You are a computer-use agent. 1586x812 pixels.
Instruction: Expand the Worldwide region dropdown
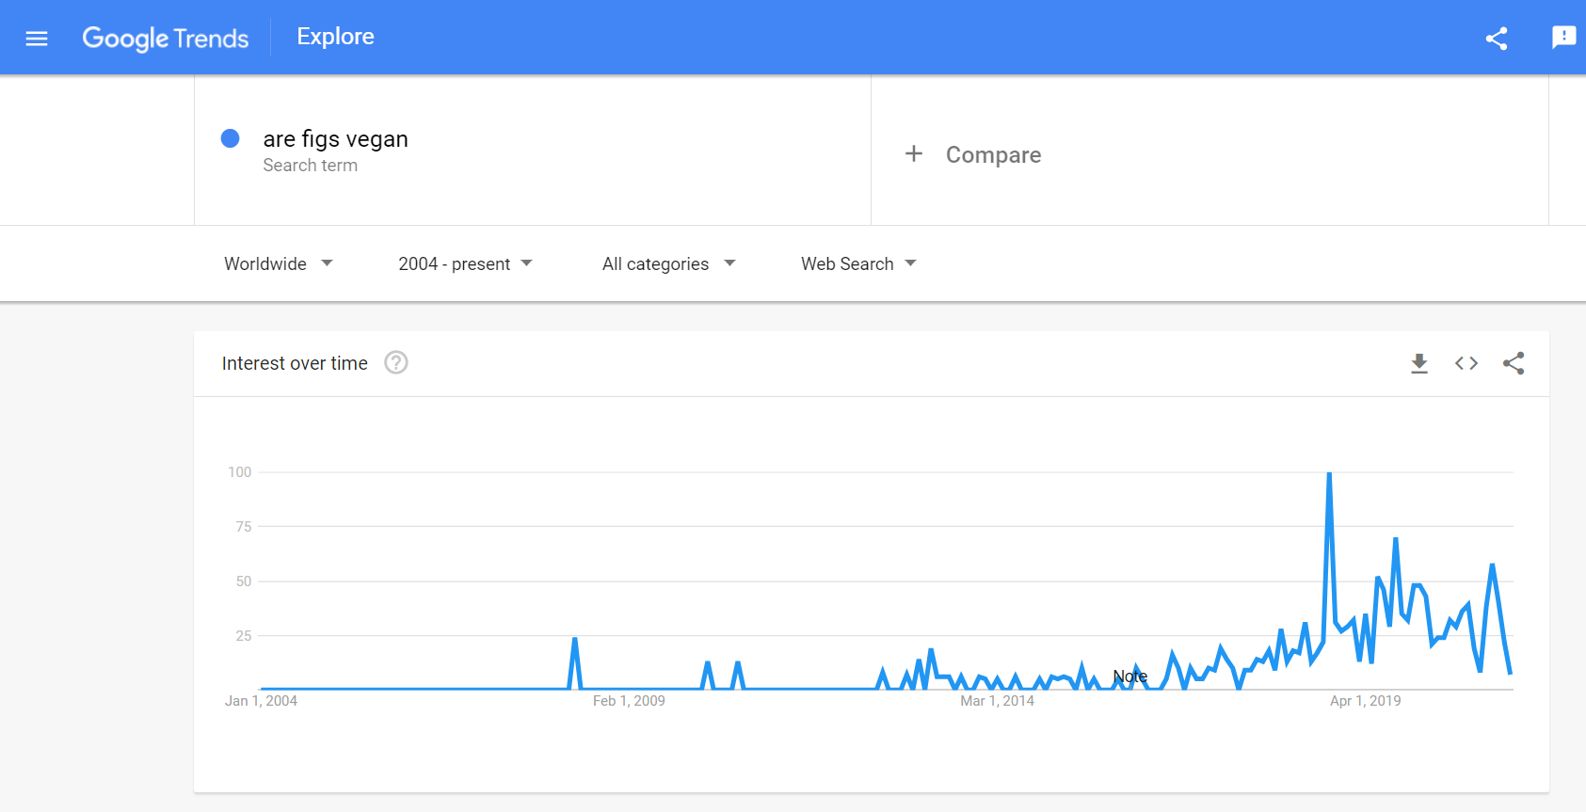click(279, 264)
